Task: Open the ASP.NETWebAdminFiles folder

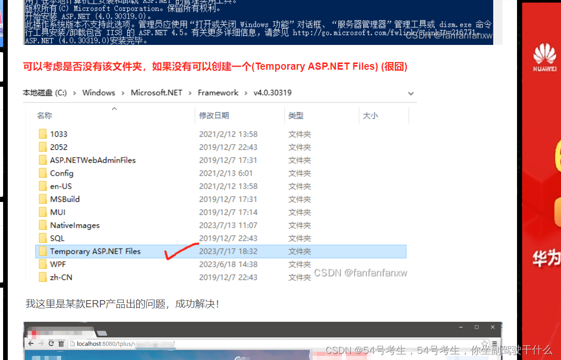Action: pos(92,160)
